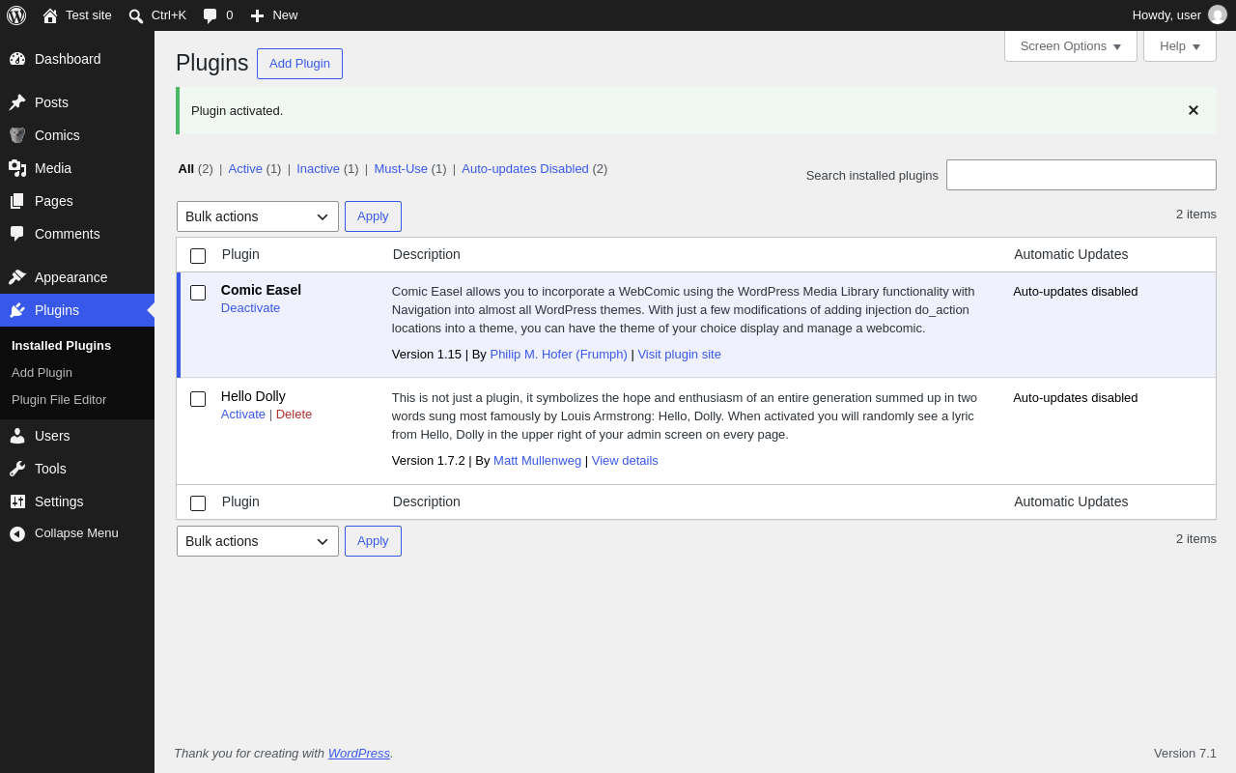Click the New plus icon in the admin bar
Screen dimensions: 1236x773
pos(257,15)
